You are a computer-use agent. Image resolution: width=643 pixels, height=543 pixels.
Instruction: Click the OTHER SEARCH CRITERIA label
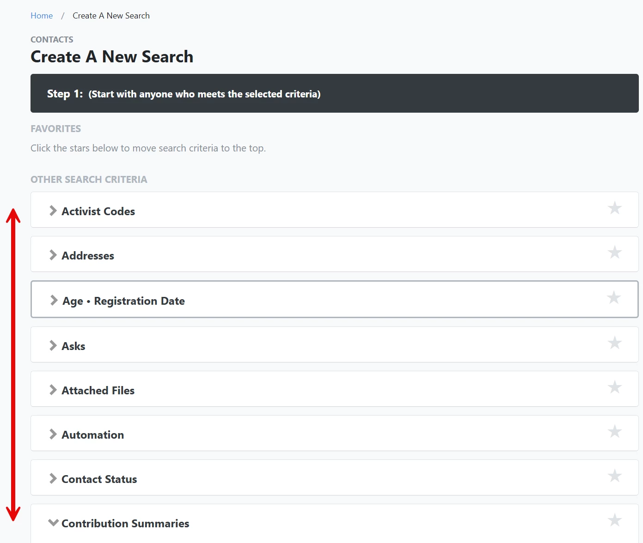[x=89, y=180]
